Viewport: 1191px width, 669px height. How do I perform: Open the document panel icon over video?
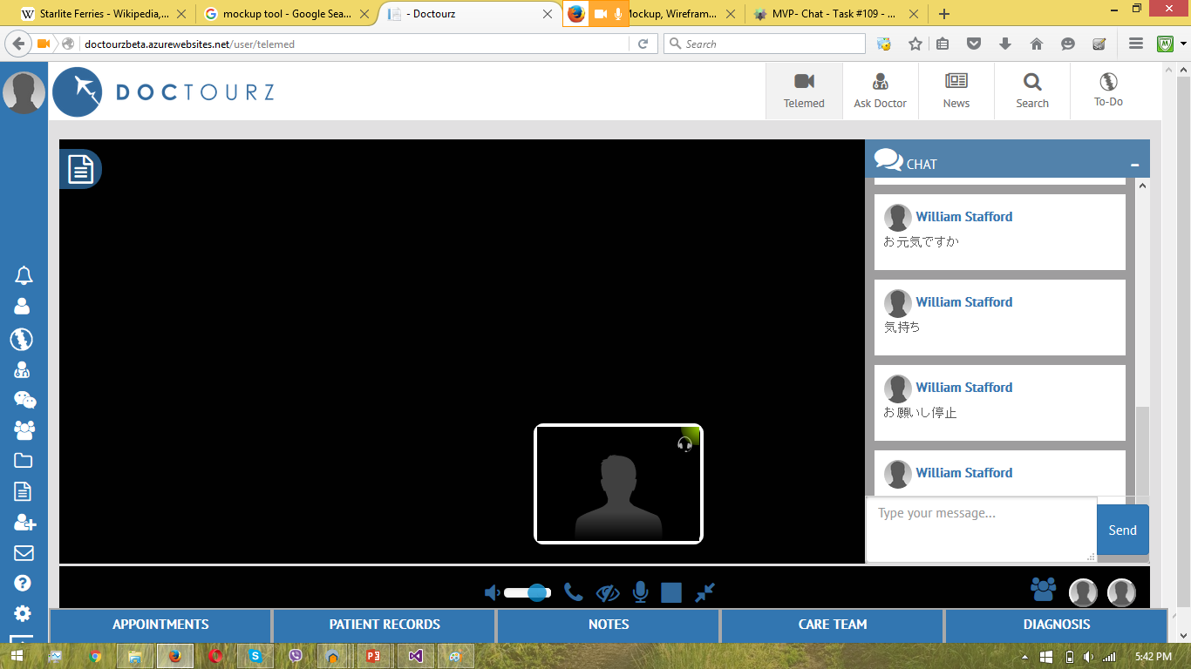[x=80, y=168]
